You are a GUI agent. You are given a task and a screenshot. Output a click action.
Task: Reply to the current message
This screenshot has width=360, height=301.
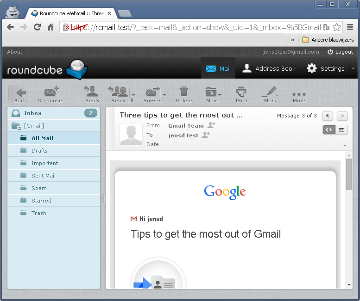coord(92,94)
